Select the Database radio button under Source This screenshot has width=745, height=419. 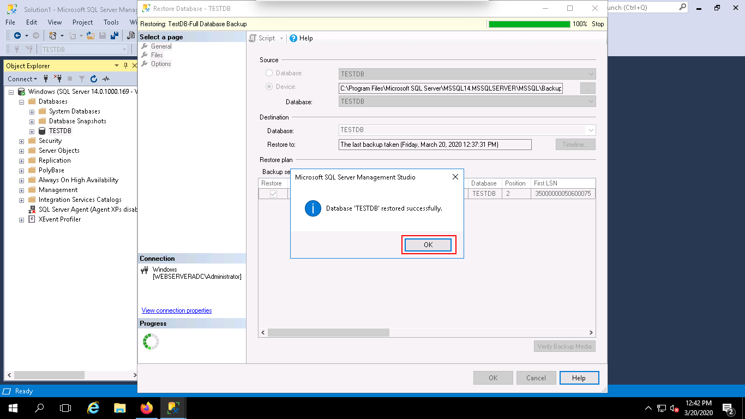(269, 73)
